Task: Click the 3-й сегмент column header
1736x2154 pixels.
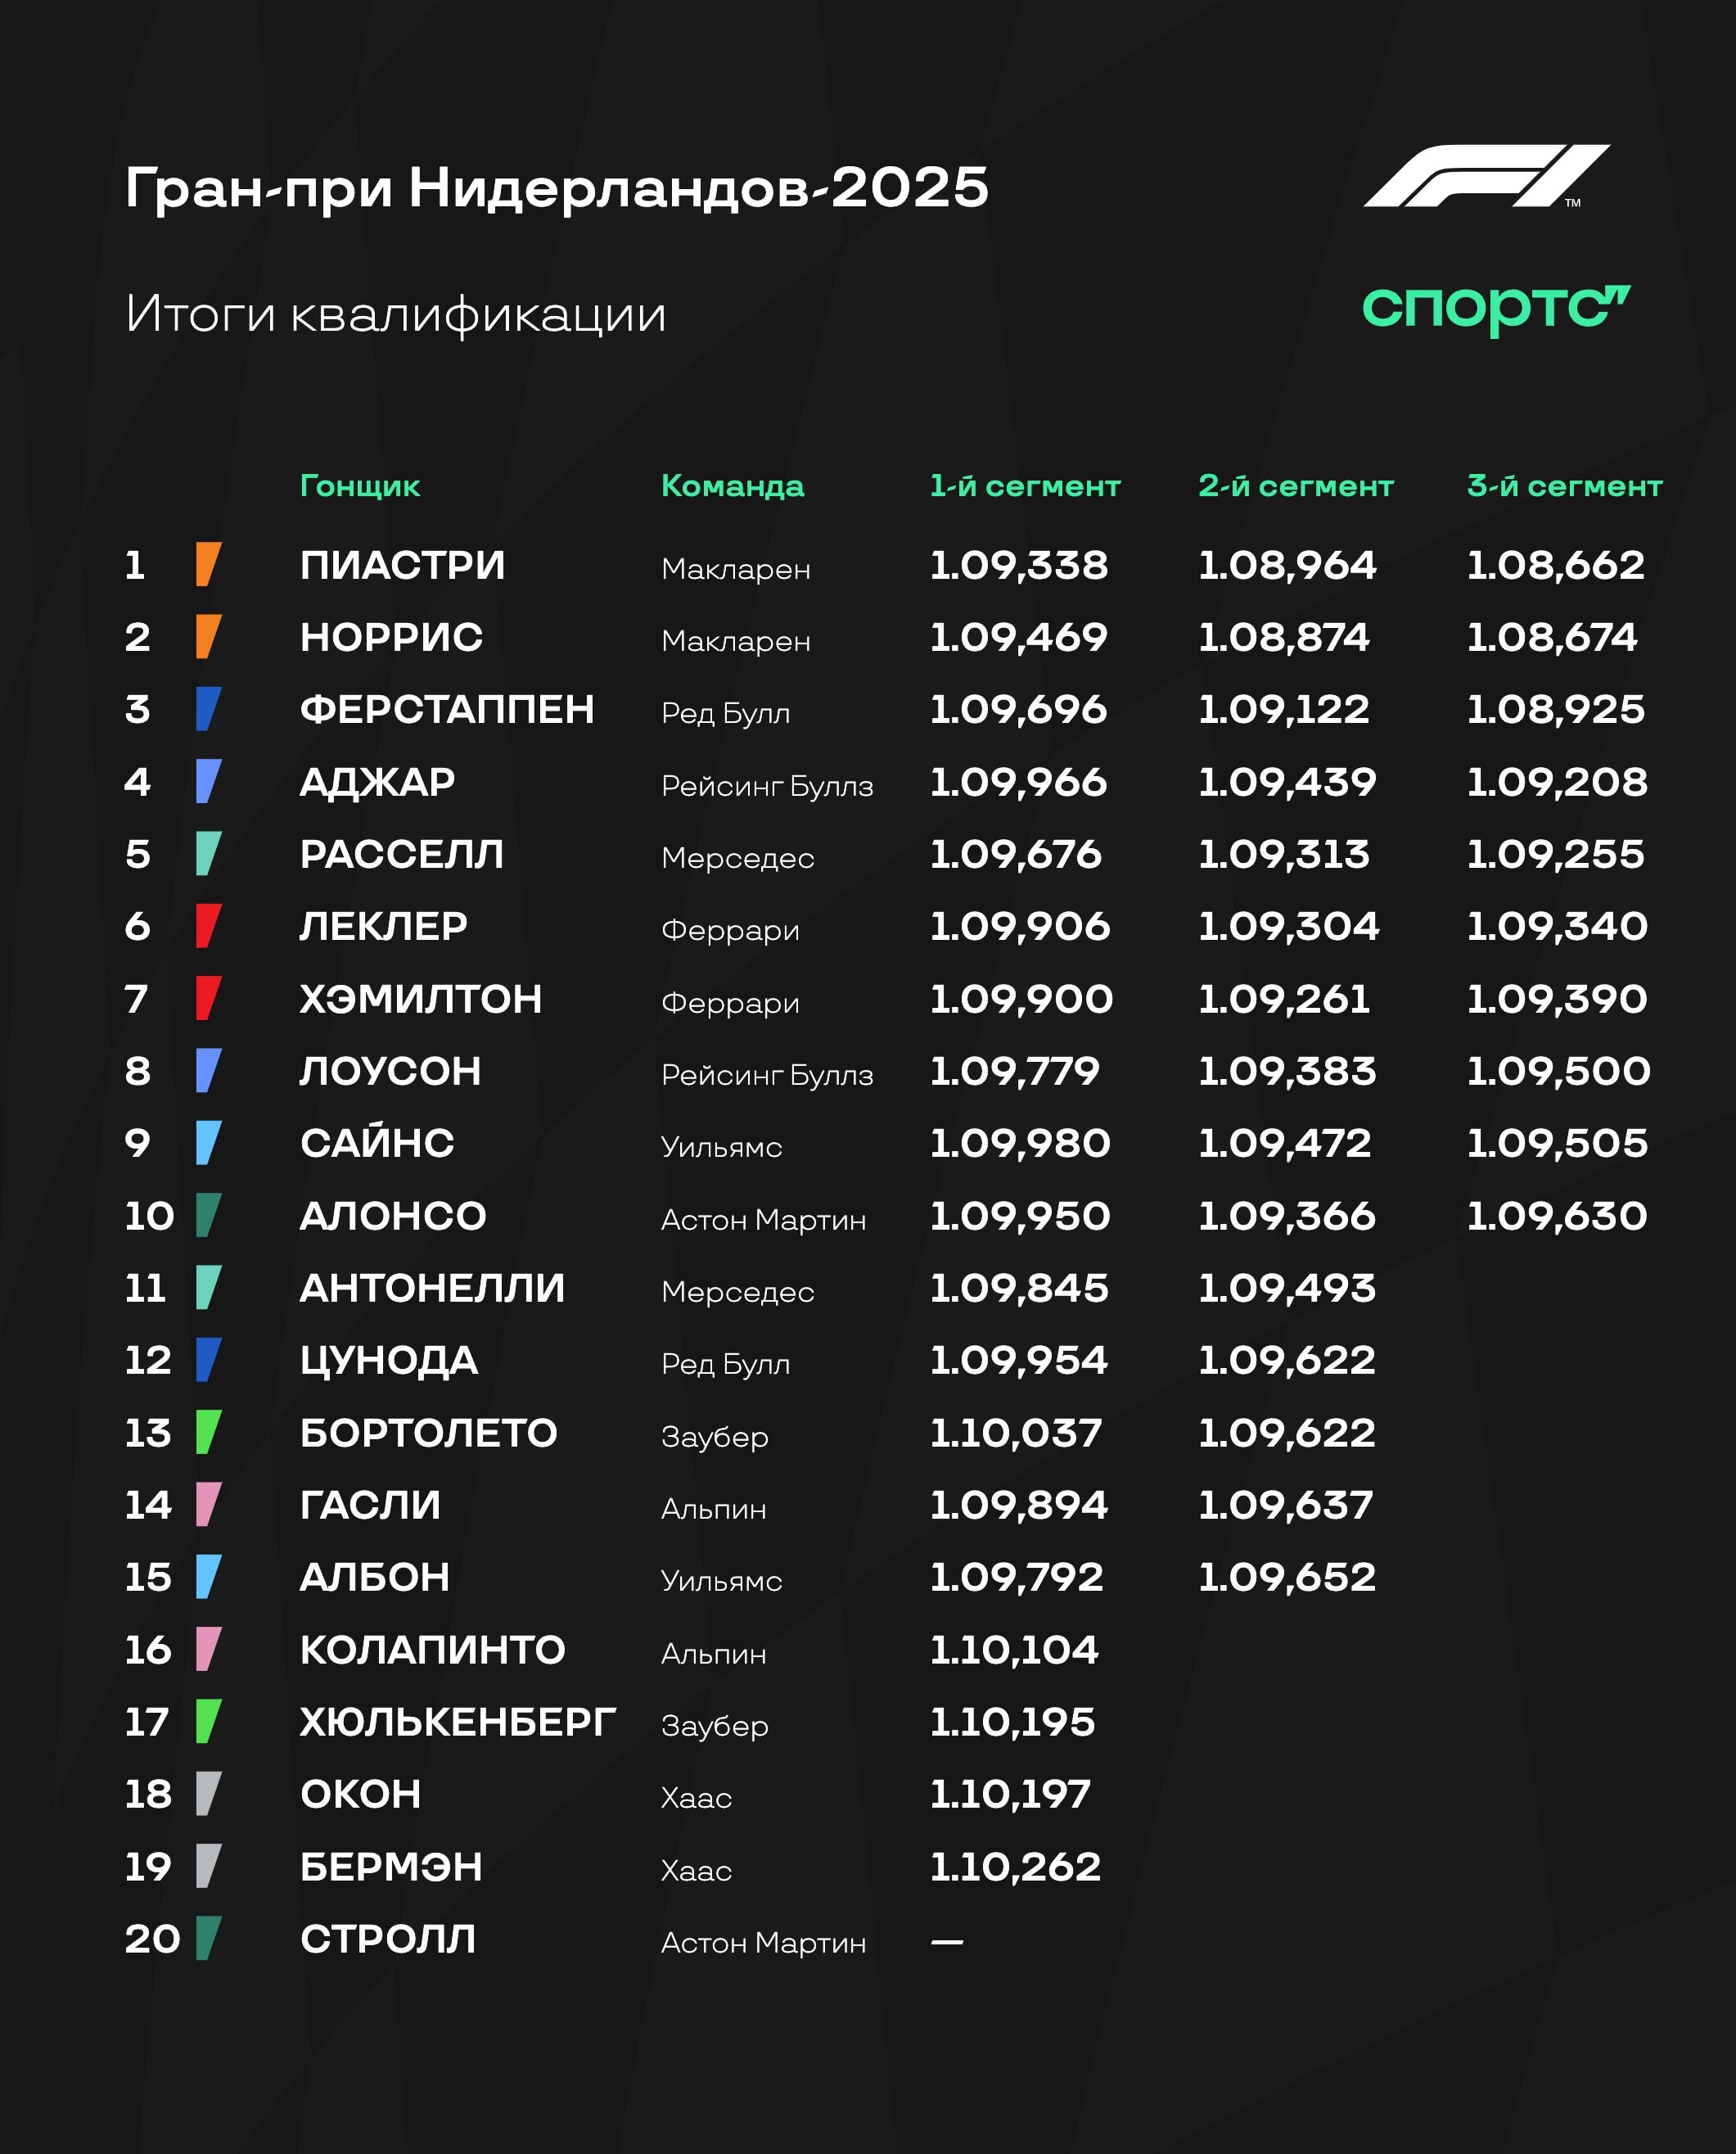Action: (x=1564, y=486)
